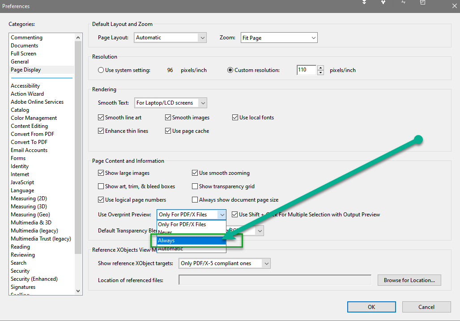Click Categories list scroll-down arrow
Screen dimensions: 460x321
coord(78,291)
